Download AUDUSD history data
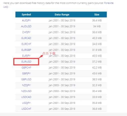The width and height of the screenshot is (127, 116). click(x=26, y=26)
